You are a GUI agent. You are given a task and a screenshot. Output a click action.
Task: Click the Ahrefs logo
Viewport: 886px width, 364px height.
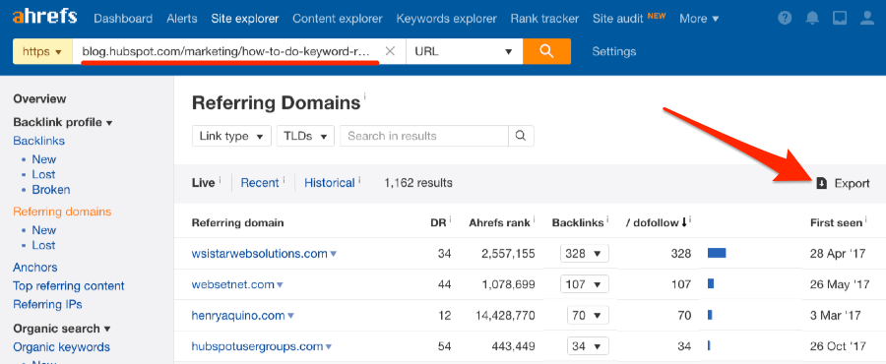44,17
